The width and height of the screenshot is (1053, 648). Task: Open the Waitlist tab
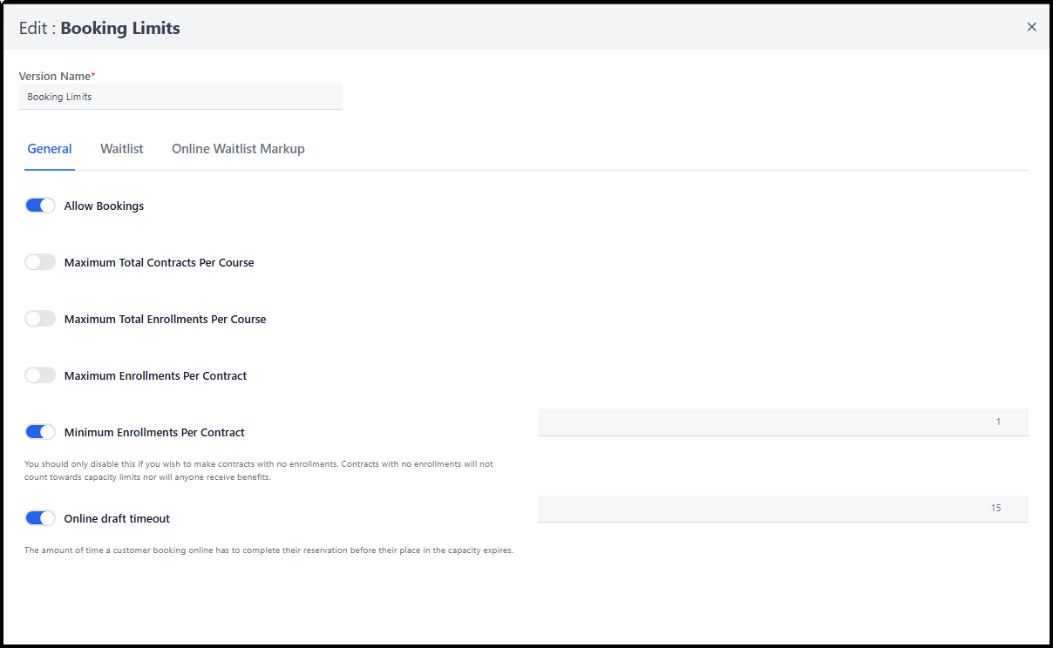pyautogui.click(x=121, y=149)
